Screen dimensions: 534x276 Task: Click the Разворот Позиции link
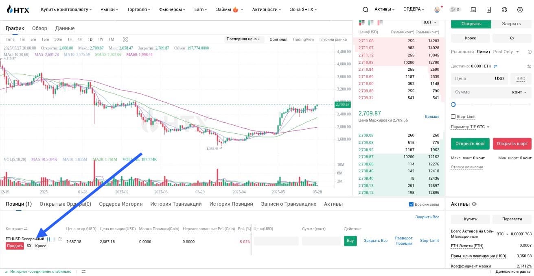point(404,241)
